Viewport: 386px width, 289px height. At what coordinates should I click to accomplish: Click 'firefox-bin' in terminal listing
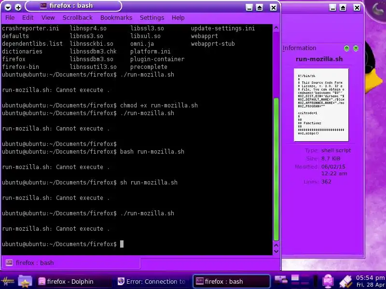coord(20,67)
